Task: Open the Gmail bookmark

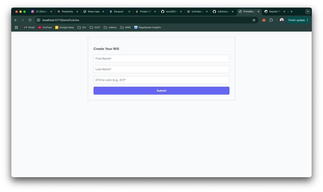Action: click(x=29, y=27)
